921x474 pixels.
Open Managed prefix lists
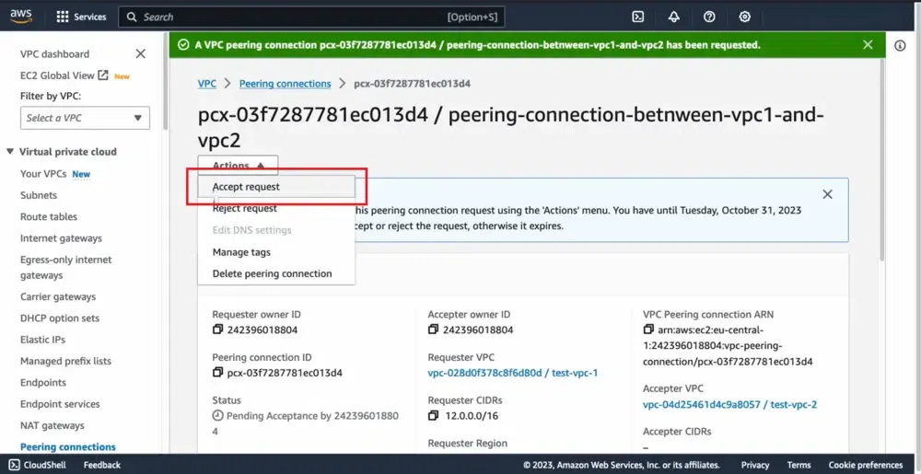coord(65,362)
